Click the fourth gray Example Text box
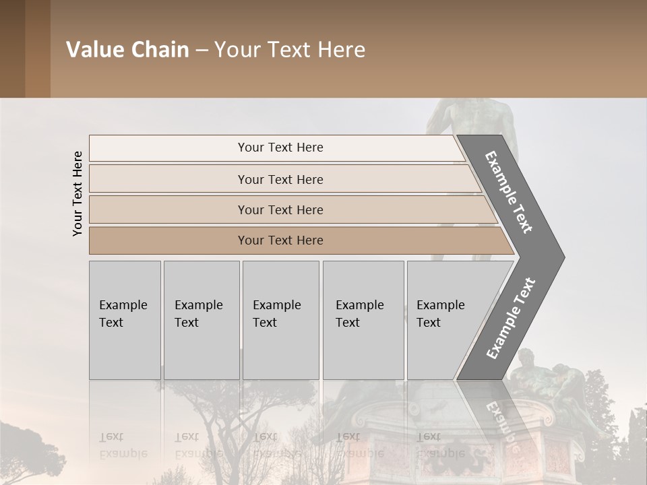Viewport: 647px width, 485px height. (x=363, y=320)
